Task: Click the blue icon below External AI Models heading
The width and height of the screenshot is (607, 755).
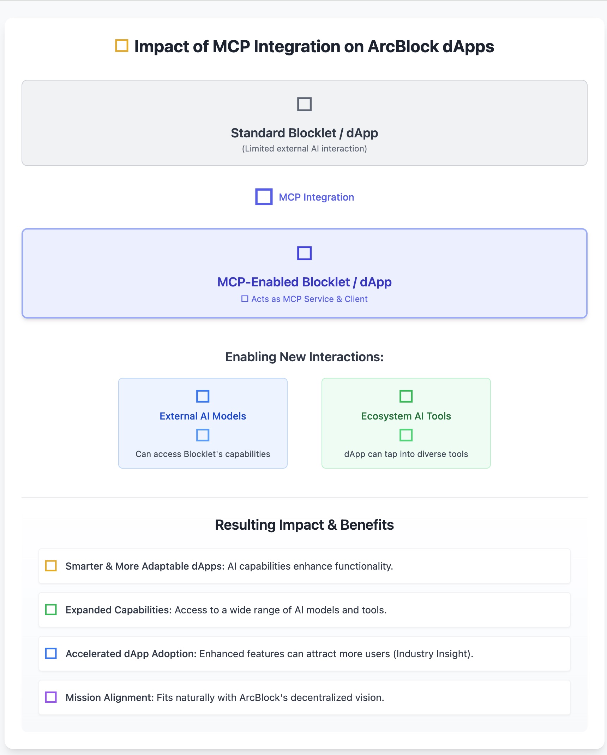Action: coord(203,435)
